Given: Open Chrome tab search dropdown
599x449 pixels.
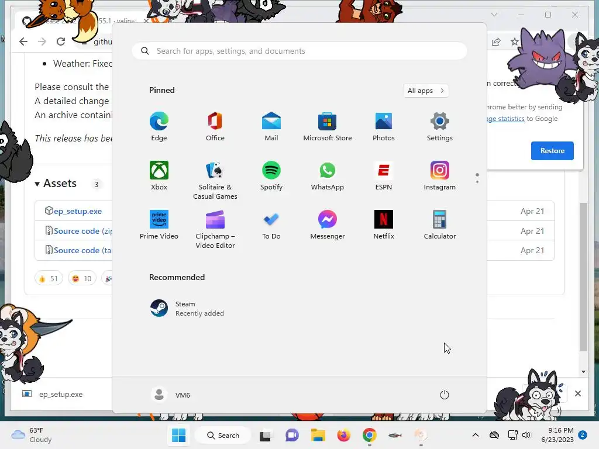Looking at the screenshot, I should (x=494, y=15).
